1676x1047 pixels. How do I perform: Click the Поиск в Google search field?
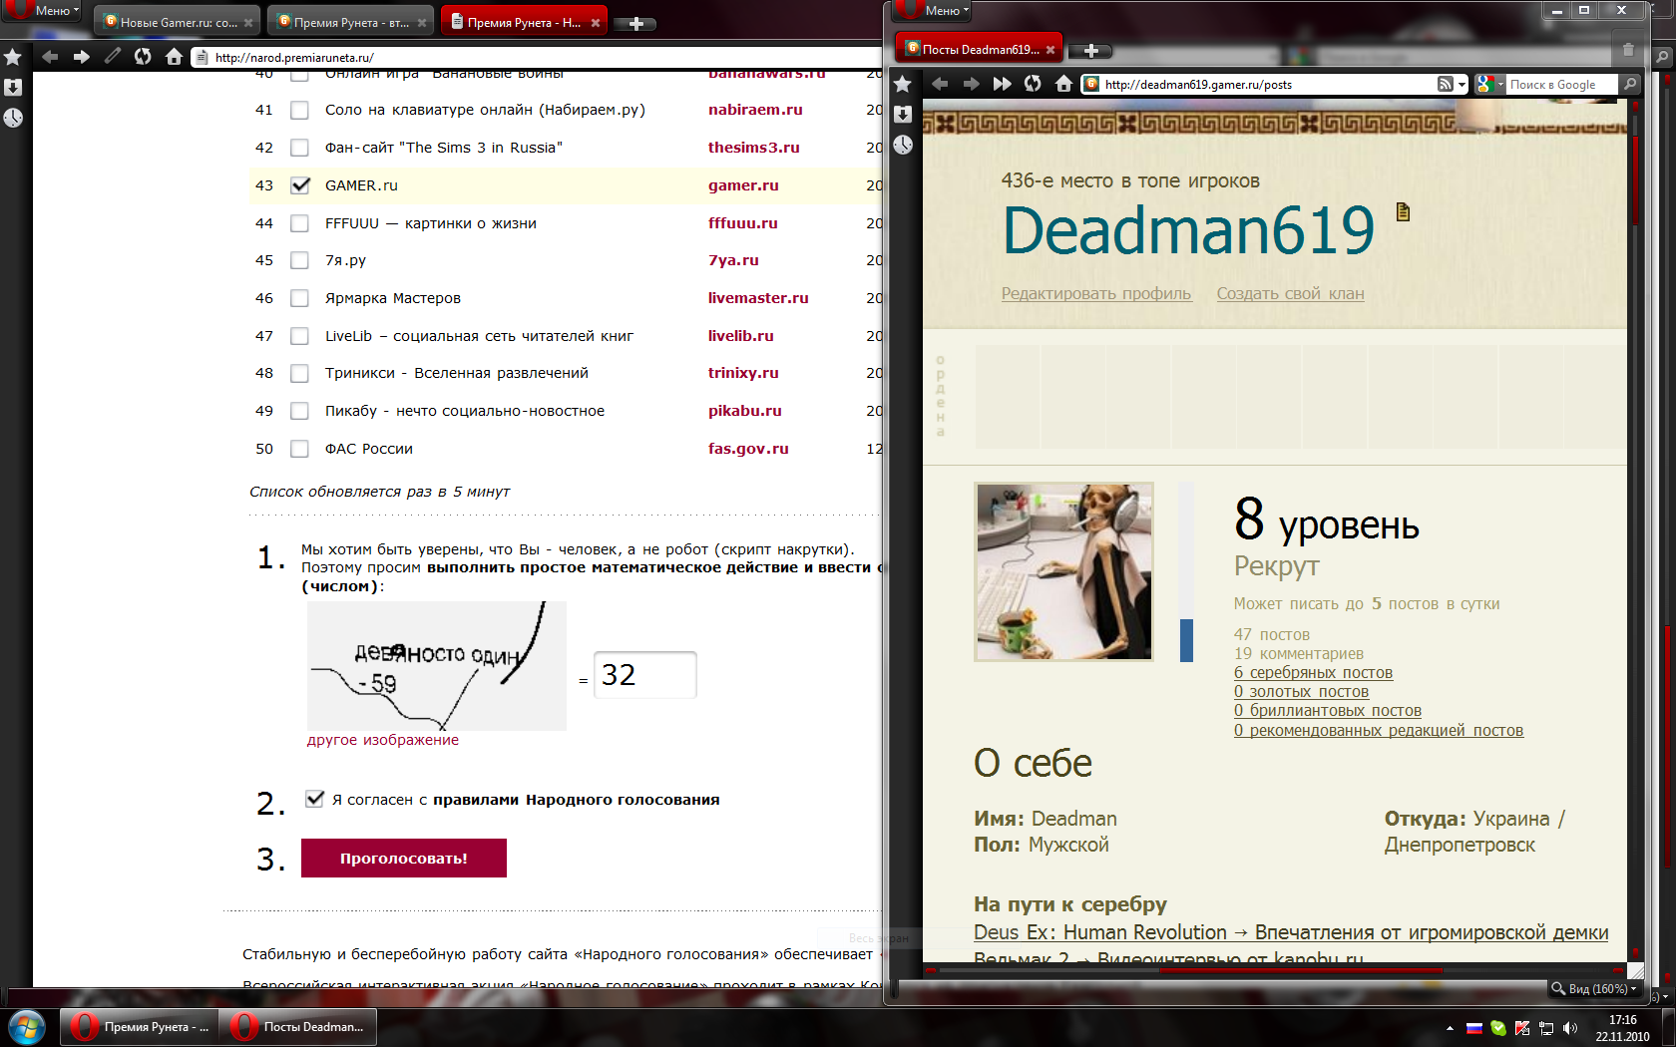tap(1561, 85)
